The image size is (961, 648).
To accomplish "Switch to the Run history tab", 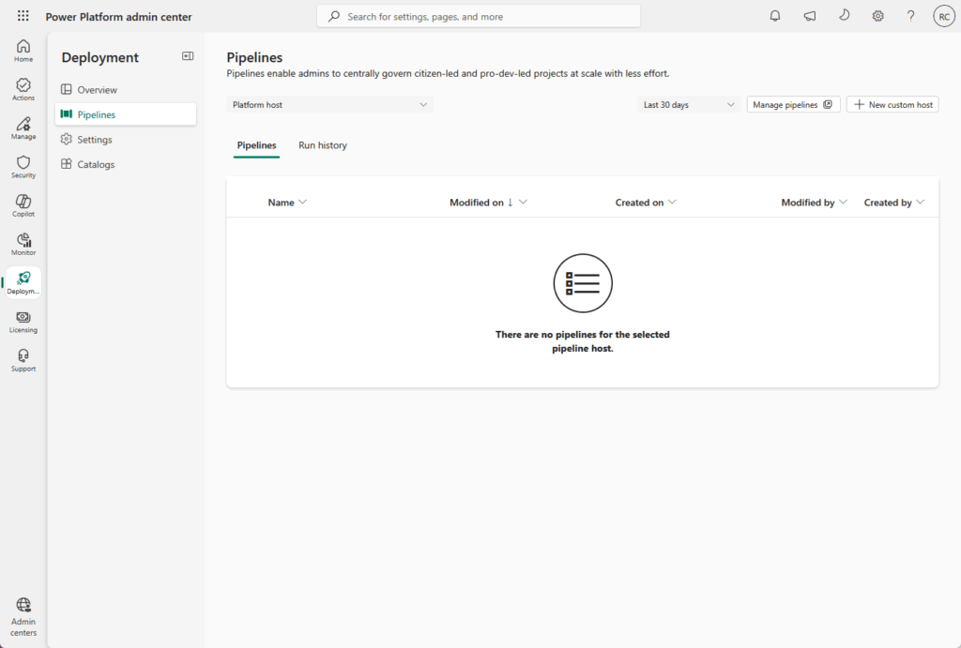I will pos(323,145).
